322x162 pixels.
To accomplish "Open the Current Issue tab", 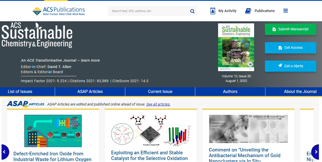I will coord(160,92).
